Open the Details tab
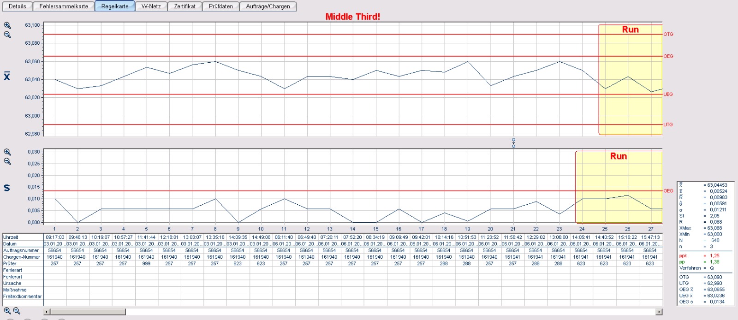The height and width of the screenshot is (320, 738). point(18,6)
